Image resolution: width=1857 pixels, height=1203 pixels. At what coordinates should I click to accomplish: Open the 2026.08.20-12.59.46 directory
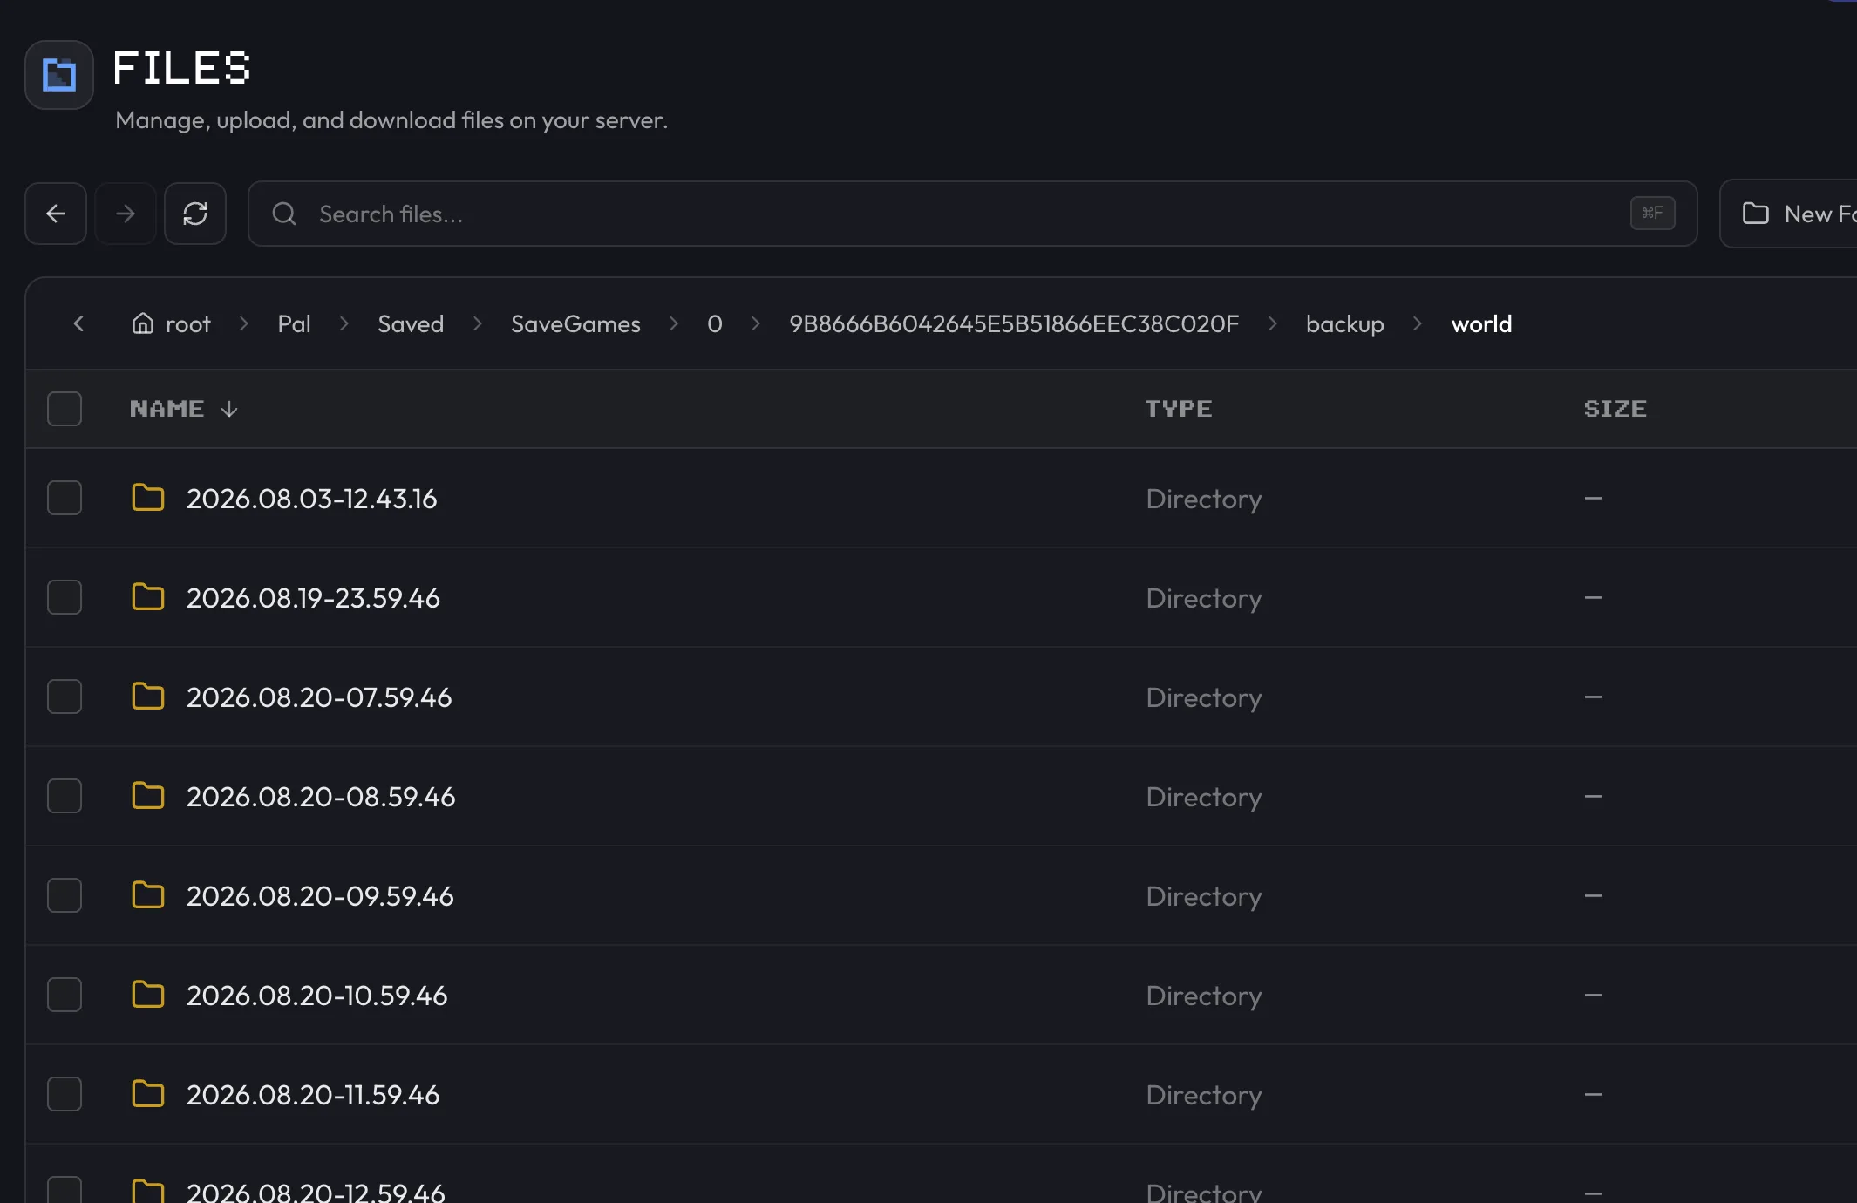pyautogui.click(x=316, y=1192)
